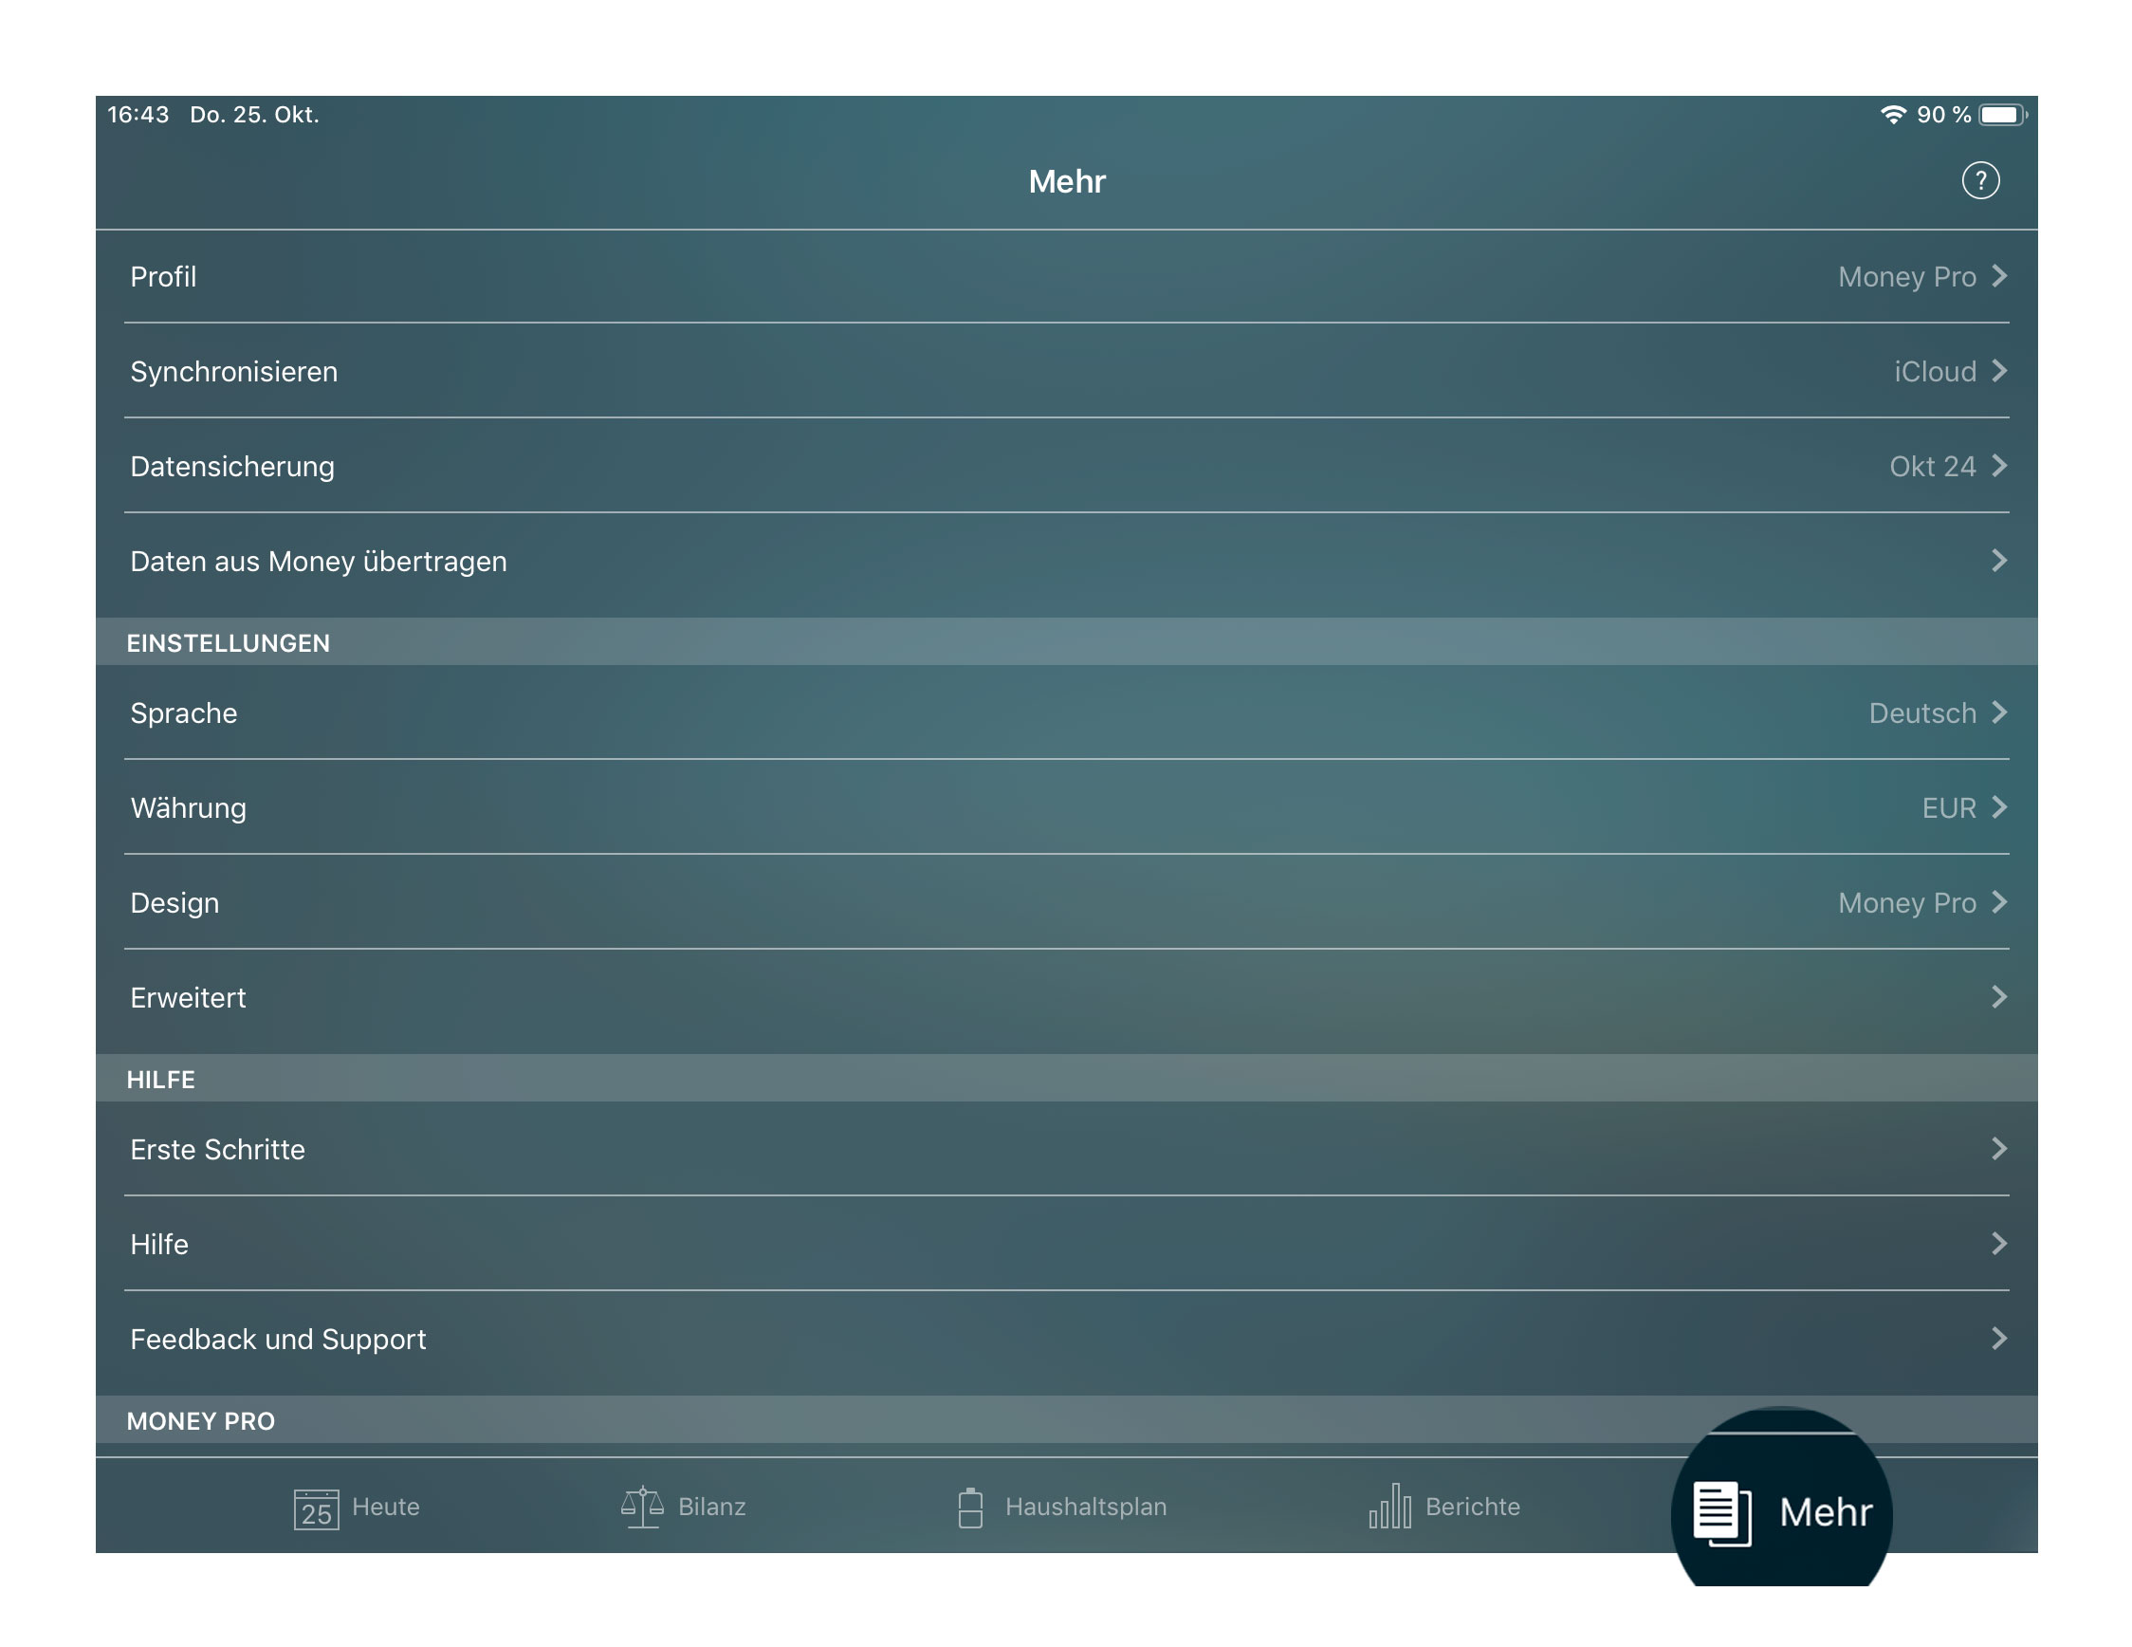The image size is (2132, 1647).
Task: Select the Datensicherung backup entry
Action: 1067,466
